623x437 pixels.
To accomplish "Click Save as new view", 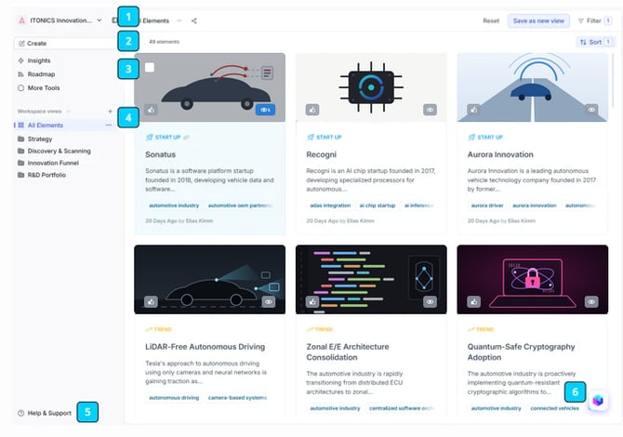I will (538, 20).
